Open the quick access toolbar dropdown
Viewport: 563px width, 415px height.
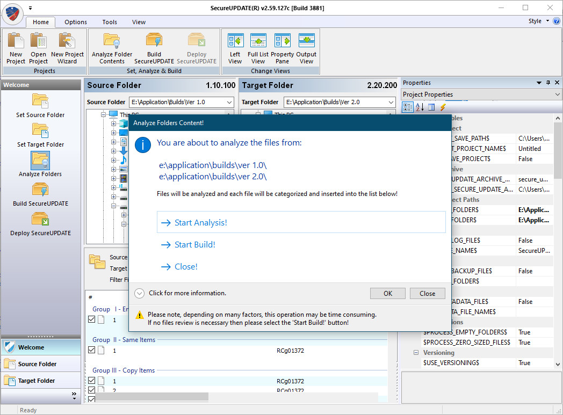click(31, 8)
